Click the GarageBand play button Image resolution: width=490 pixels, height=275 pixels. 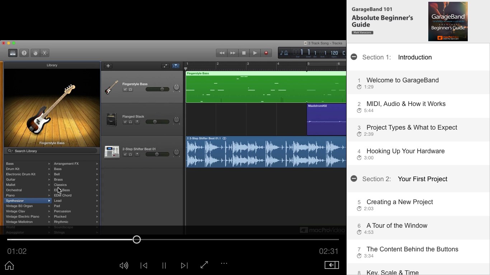coord(255,53)
